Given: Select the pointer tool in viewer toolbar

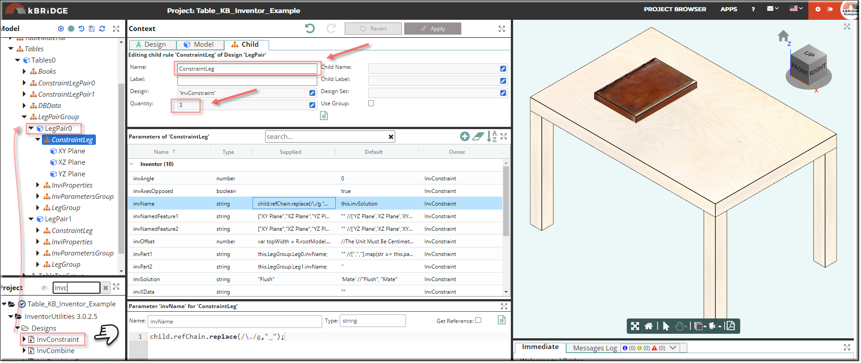Looking at the screenshot, I should (666, 326).
